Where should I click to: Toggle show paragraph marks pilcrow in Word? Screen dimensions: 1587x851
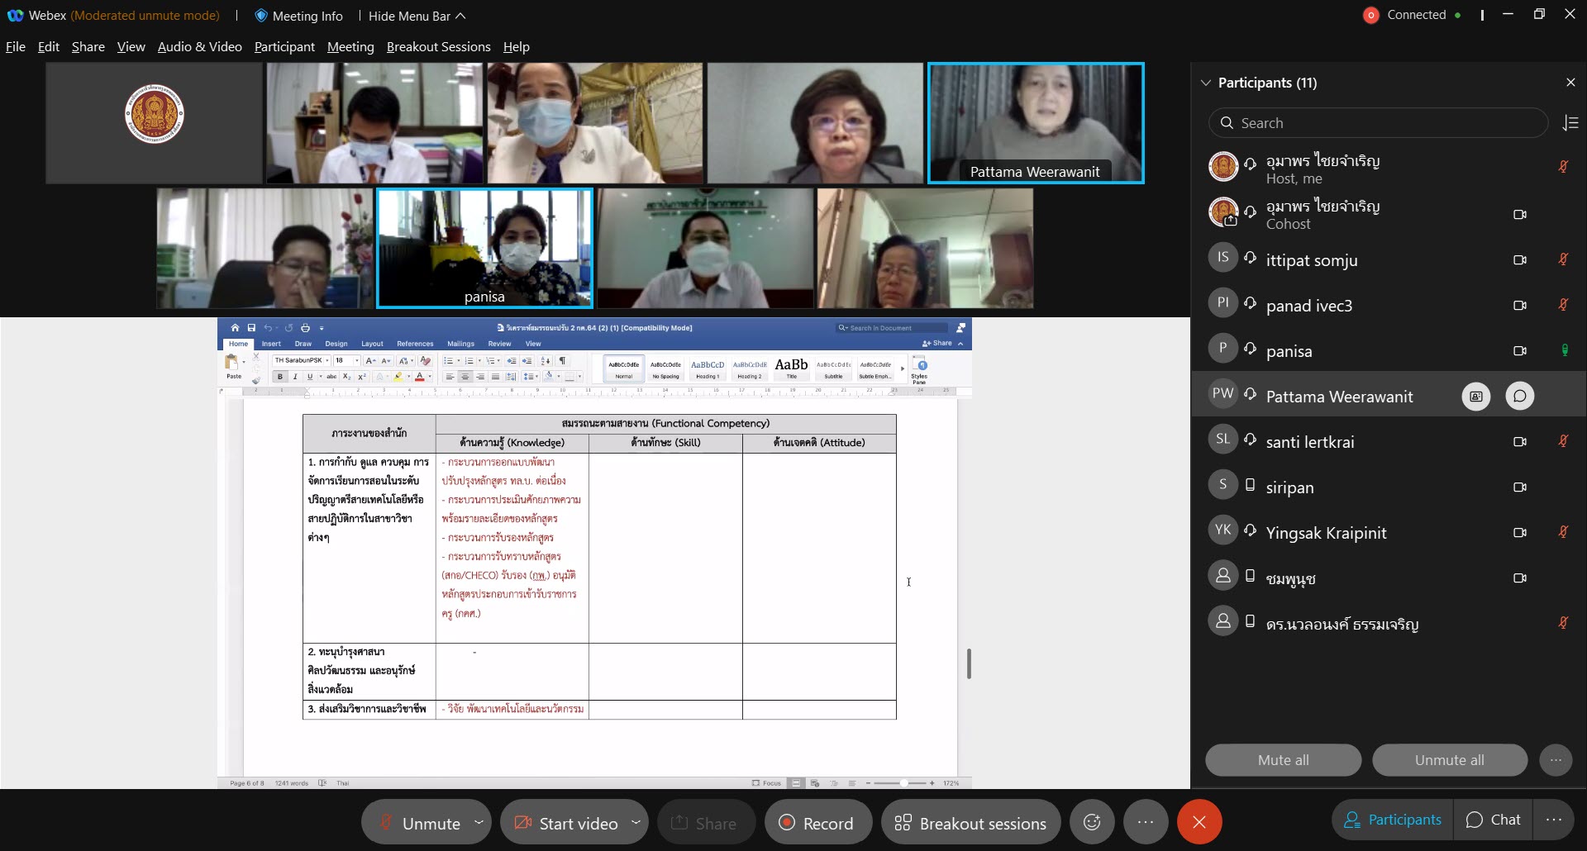[x=563, y=360]
